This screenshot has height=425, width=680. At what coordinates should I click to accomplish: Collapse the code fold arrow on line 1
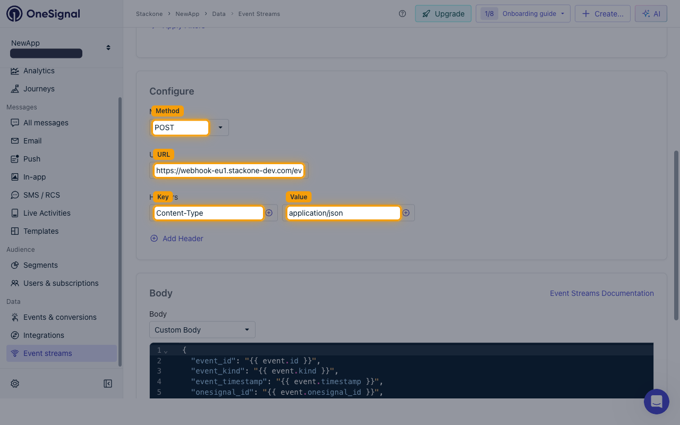click(x=166, y=351)
